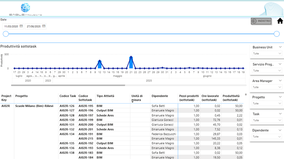
Task: Click the chevron beside the Task slicer title
Action: pyautogui.click(x=280, y=114)
